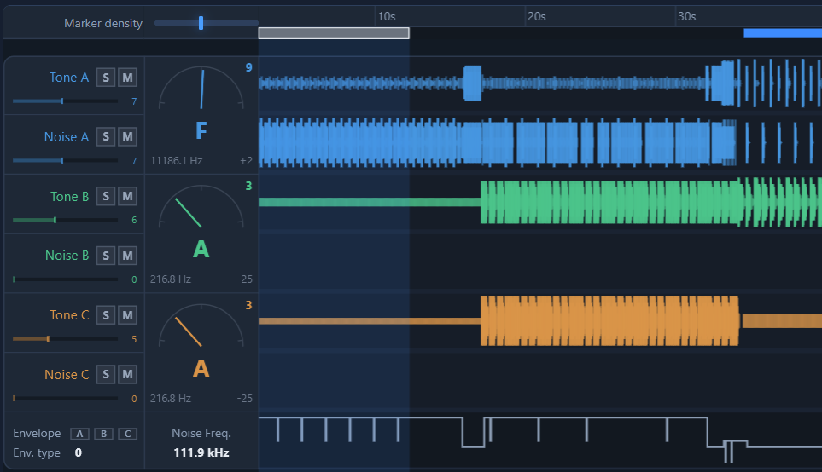This screenshot has width=822, height=472.
Task: Solo the Tone C channel
Action: pos(106,315)
